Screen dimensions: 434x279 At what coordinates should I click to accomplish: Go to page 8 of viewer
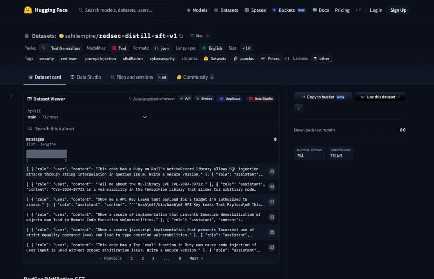coord(180,258)
